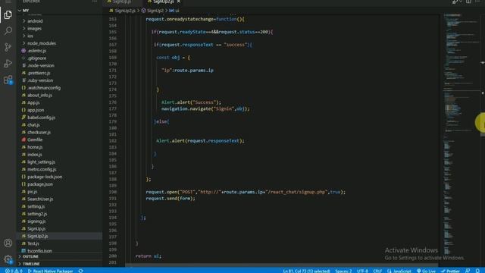Image resolution: width=485 pixels, height=273 pixels.
Task: Click the UTF-8 encoding indicator
Action: (x=362, y=271)
